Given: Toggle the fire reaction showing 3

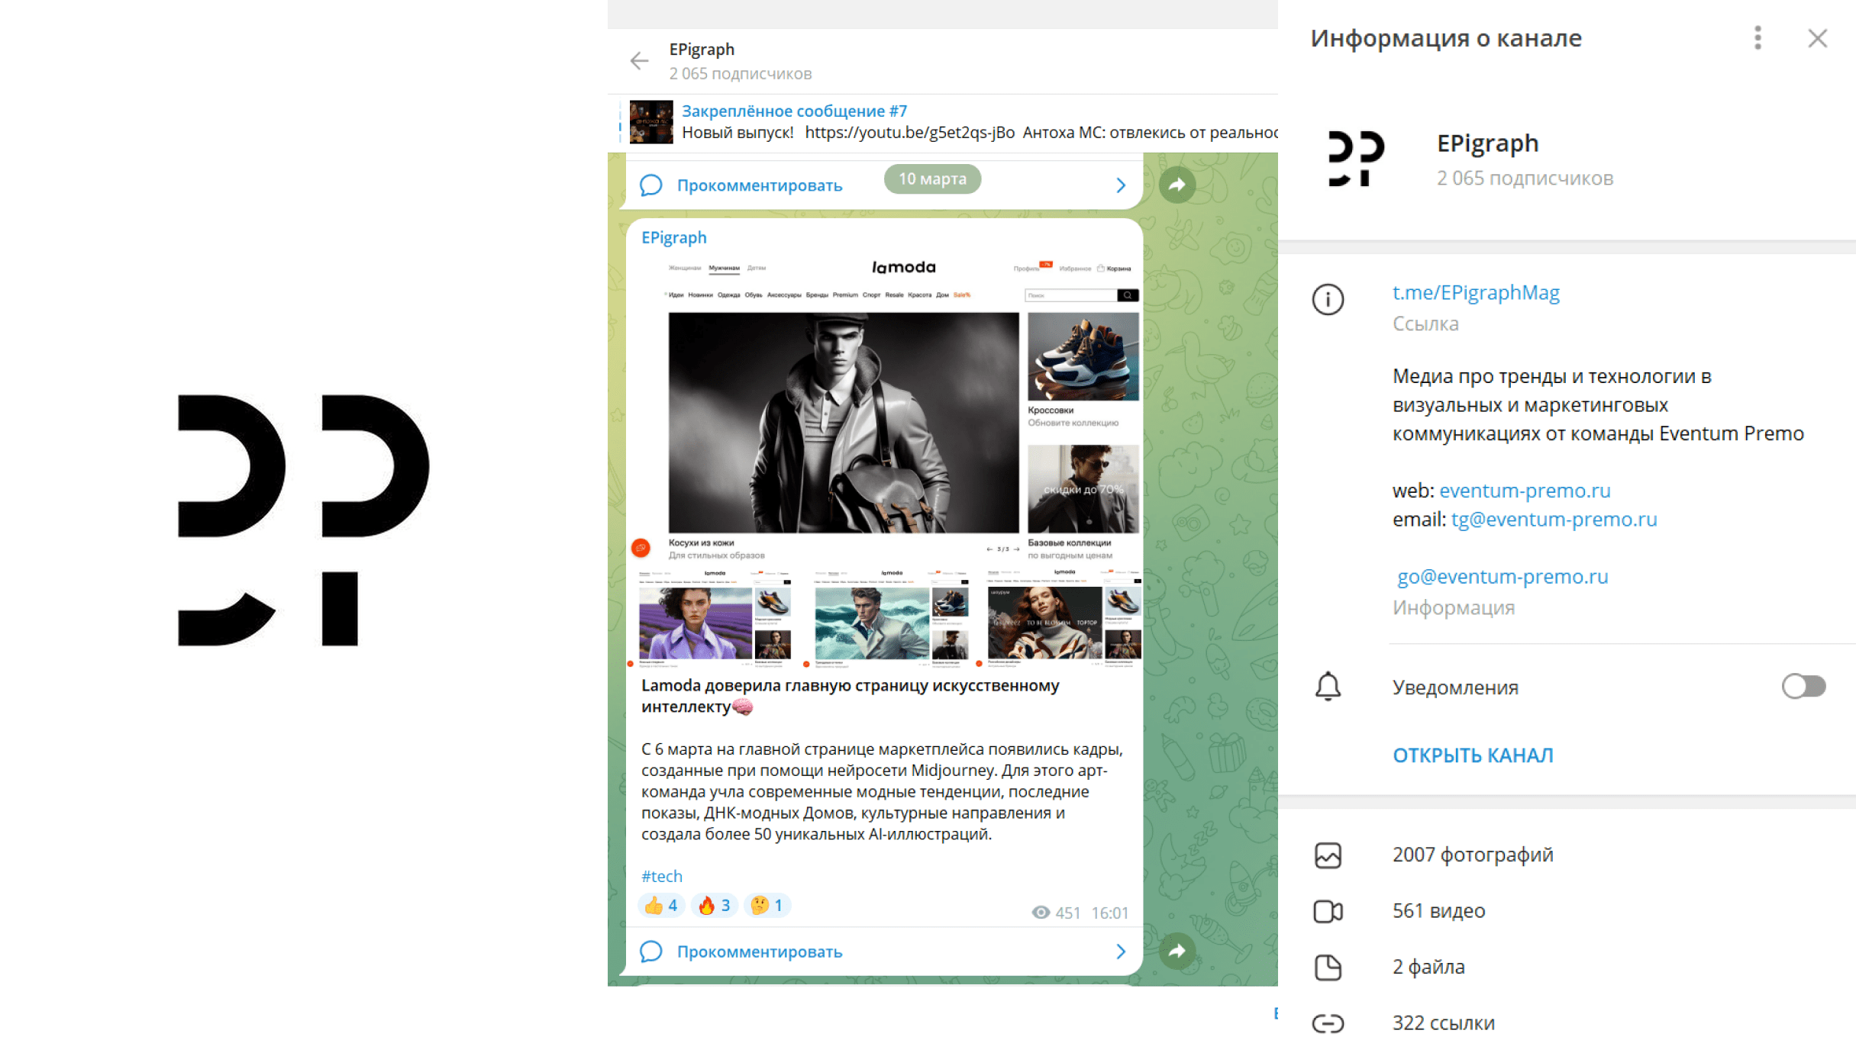Looking at the screenshot, I should coord(714,905).
